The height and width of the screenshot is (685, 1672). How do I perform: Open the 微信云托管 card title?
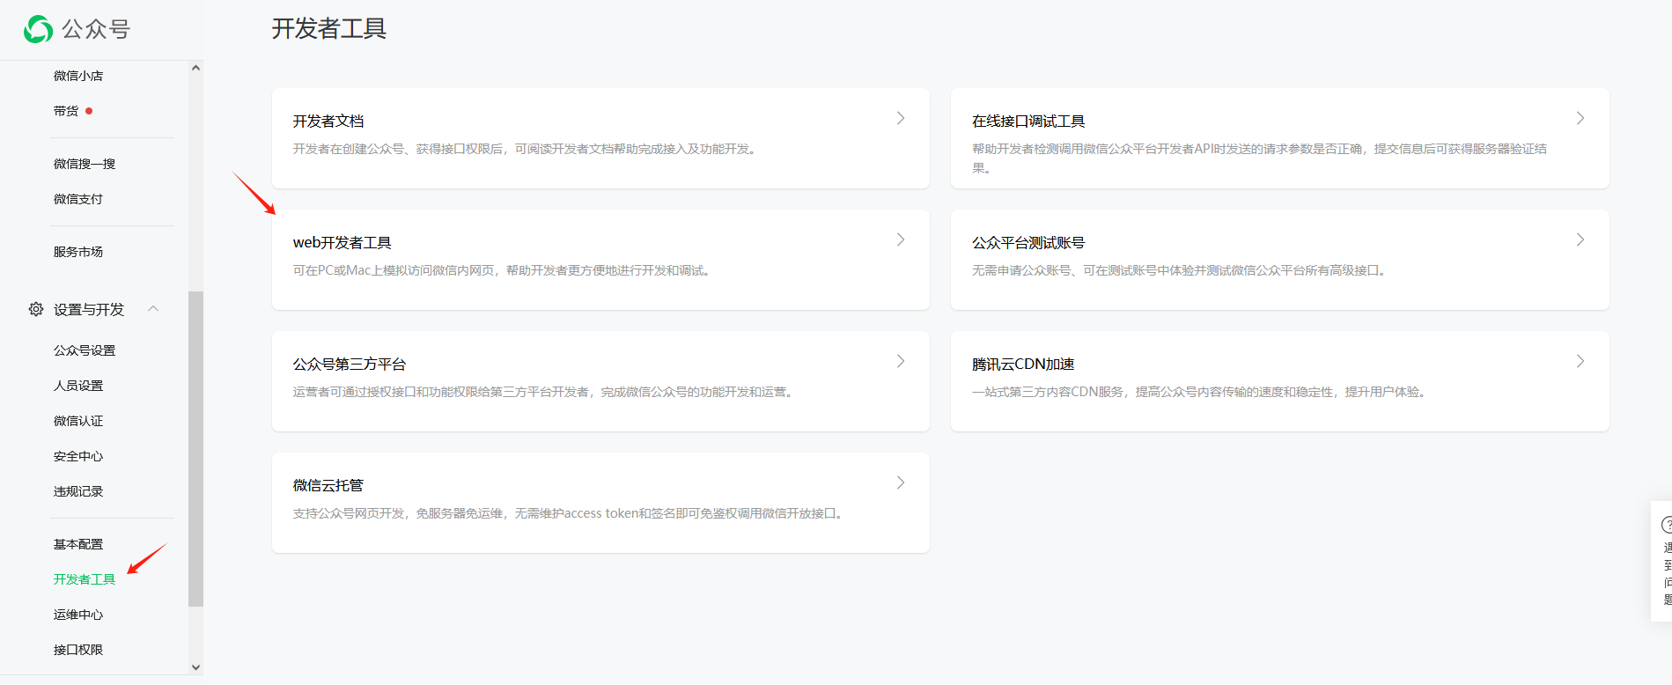coord(328,486)
